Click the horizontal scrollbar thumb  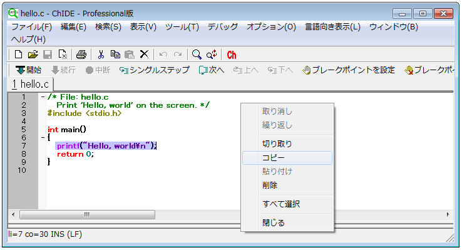coord(87,214)
